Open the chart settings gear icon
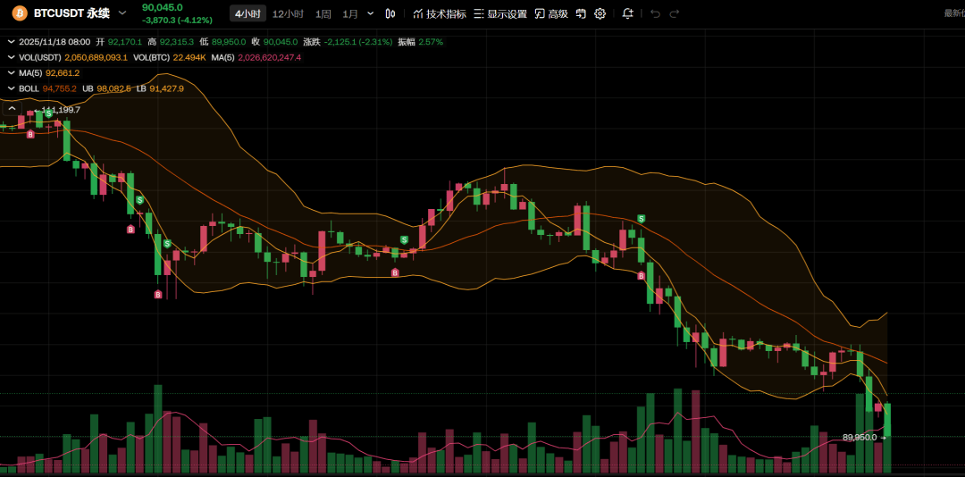 point(600,14)
